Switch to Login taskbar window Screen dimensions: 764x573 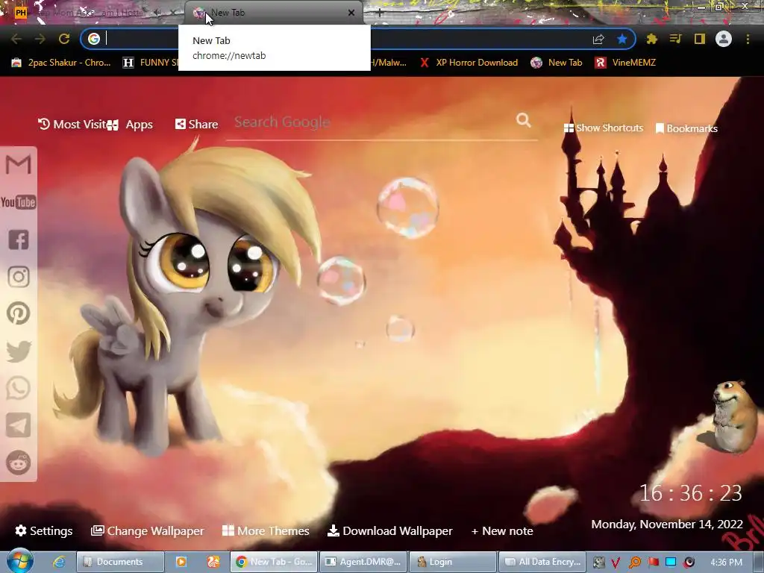tap(453, 562)
